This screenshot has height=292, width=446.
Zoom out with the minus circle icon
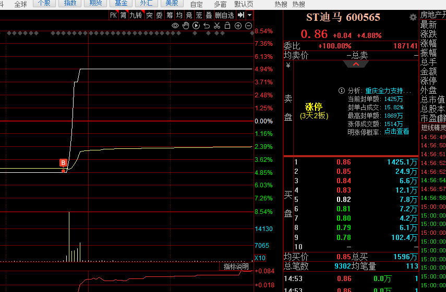point(249,26)
